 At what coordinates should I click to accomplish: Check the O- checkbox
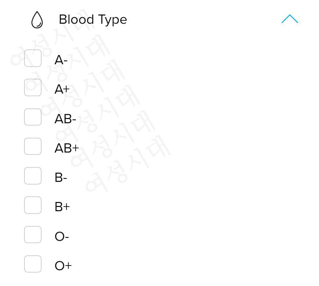[x=33, y=235]
